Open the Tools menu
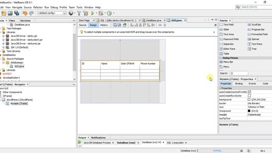This screenshot has height=153, width=272. [79, 8]
